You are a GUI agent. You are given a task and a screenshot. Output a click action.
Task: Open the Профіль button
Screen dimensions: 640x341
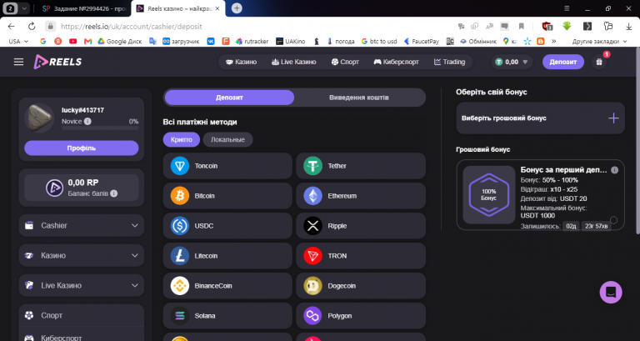click(x=81, y=148)
